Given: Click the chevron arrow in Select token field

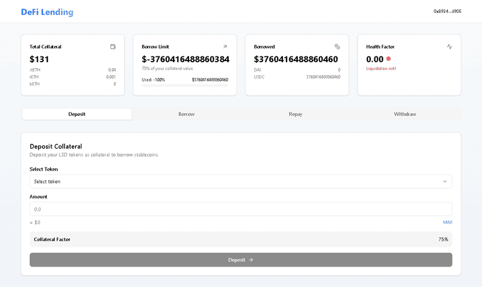Looking at the screenshot, I should pyautogui.click(x=445, y=182).
